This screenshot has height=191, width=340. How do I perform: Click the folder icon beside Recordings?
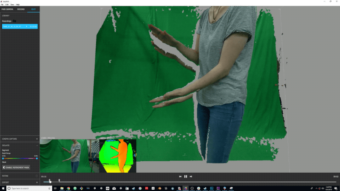pyautogui.click(x=14, y=20)
